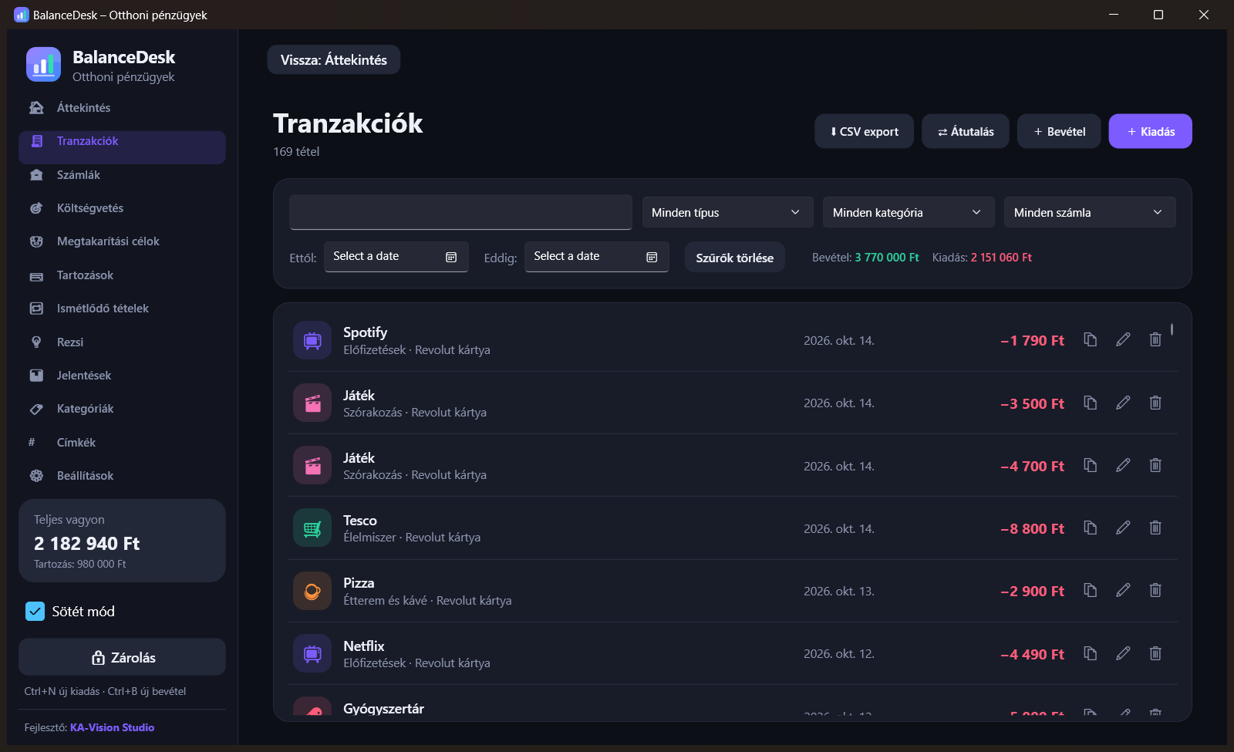Image resolution: width=1234 pixels, height=752 pixels.
Task: Open the Minden típus dropdown
Action: [727, 212]
